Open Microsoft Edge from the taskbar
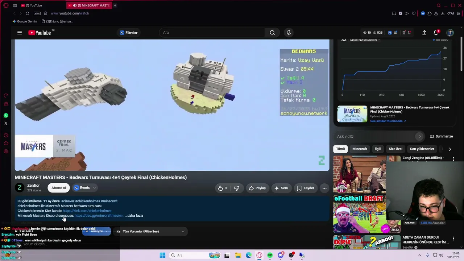 (x=249, y=255)
